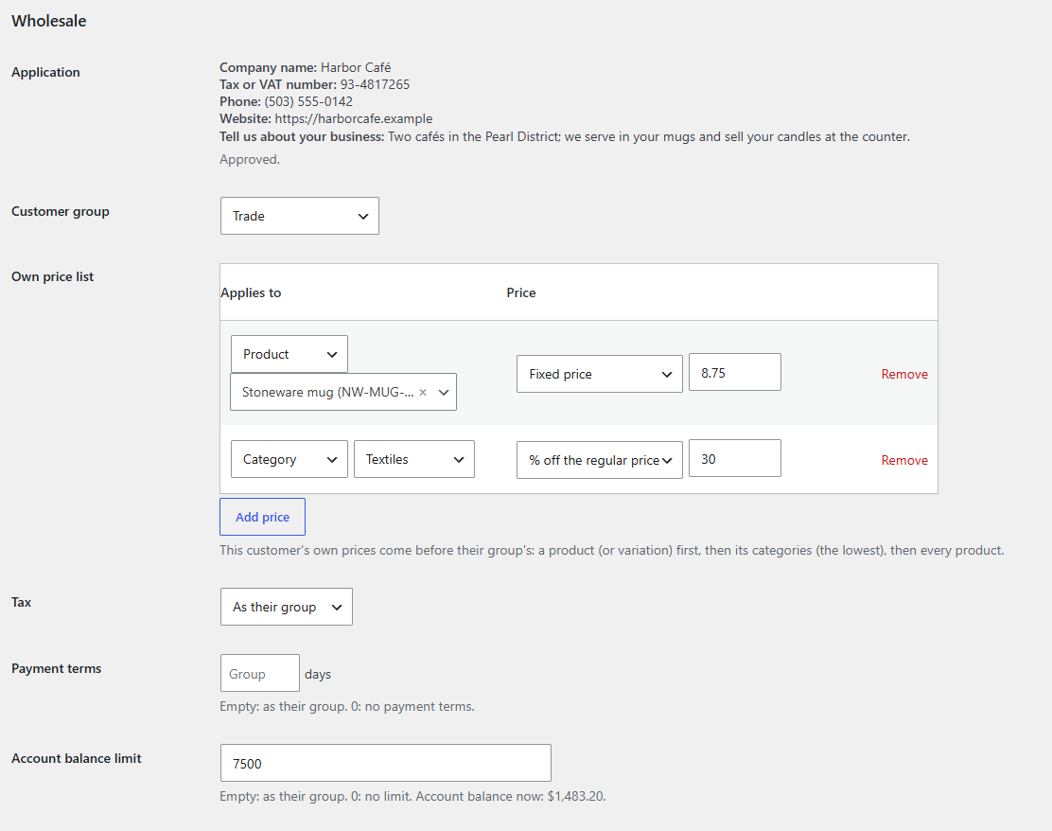
Task: Click the Applies to column header
Action: pyautogui.click(x=251, y=292)
